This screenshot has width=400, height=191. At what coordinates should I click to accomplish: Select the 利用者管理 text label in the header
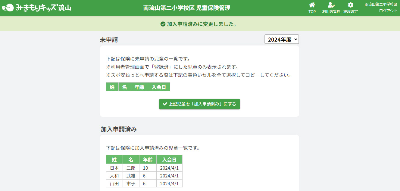[x=331, y=12]
